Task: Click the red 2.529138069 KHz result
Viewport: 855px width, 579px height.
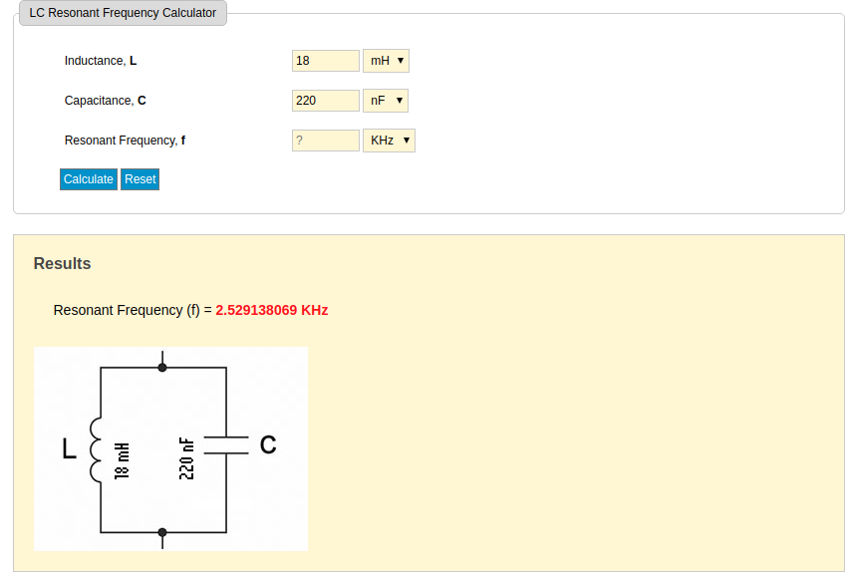Action: (272, 310)
